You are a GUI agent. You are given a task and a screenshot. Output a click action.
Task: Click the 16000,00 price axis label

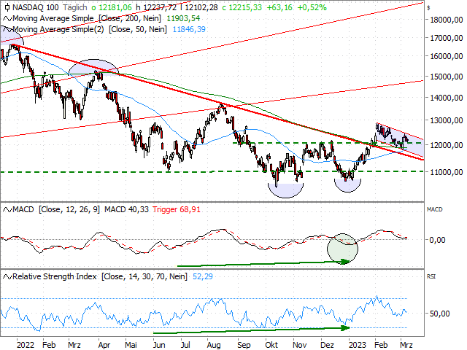point(447,56)
